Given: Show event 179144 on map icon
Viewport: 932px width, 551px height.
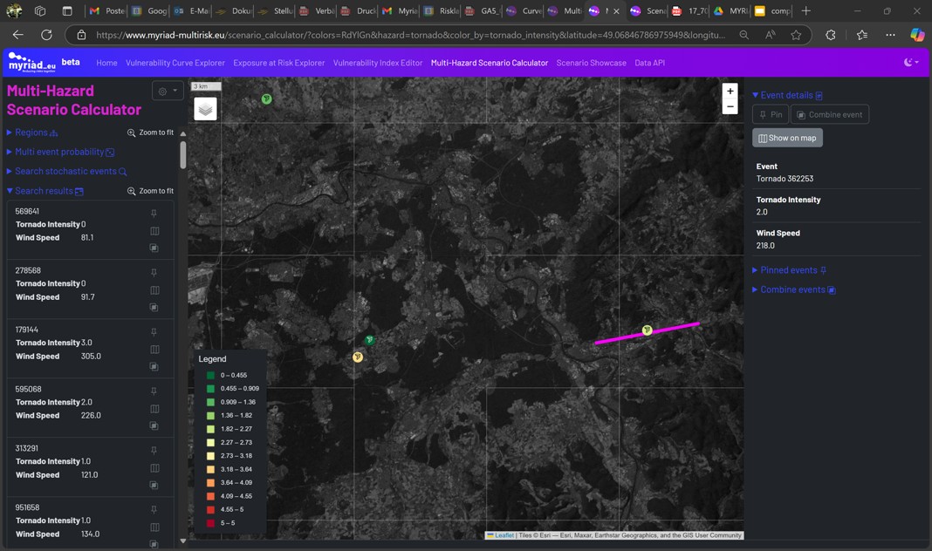Looking at the screenshot, I should tap(154, 349).
